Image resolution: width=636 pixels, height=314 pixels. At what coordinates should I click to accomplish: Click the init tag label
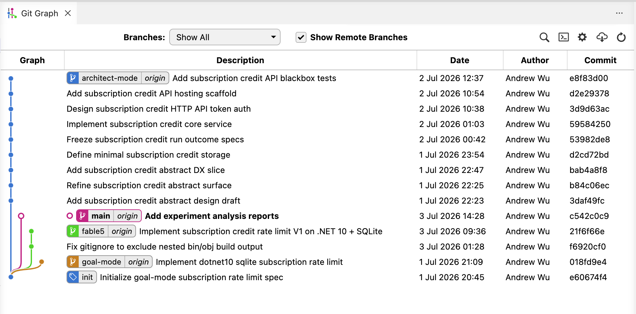tap(87, 277)
